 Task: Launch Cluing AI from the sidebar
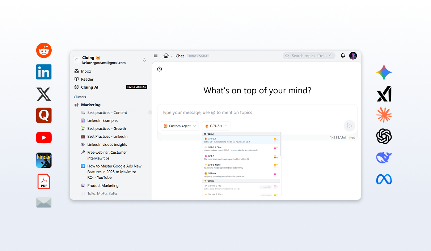89,87
